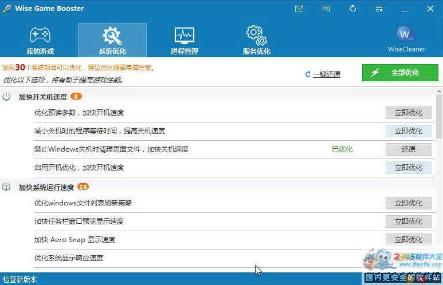Optimize 启用开机优化 with 立即优化
The image size is (443, 285).
tap(409, 168)
